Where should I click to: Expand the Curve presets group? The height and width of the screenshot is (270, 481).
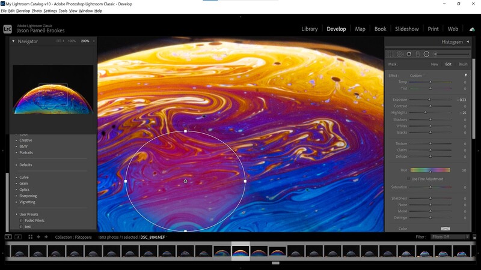[x=16, y=177]
